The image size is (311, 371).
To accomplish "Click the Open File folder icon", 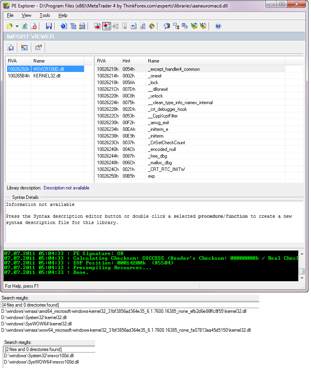I will pyautogui.click(x=10, y=26).
